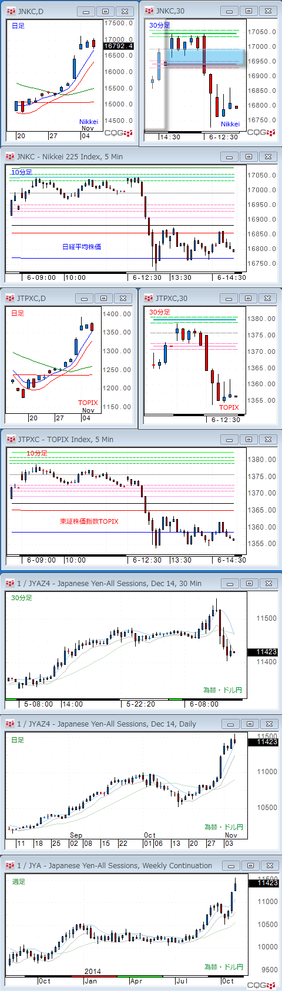Click the 日足 label in JTPXC,D chart
Screen dimensions: 282x994
(18, 313)
